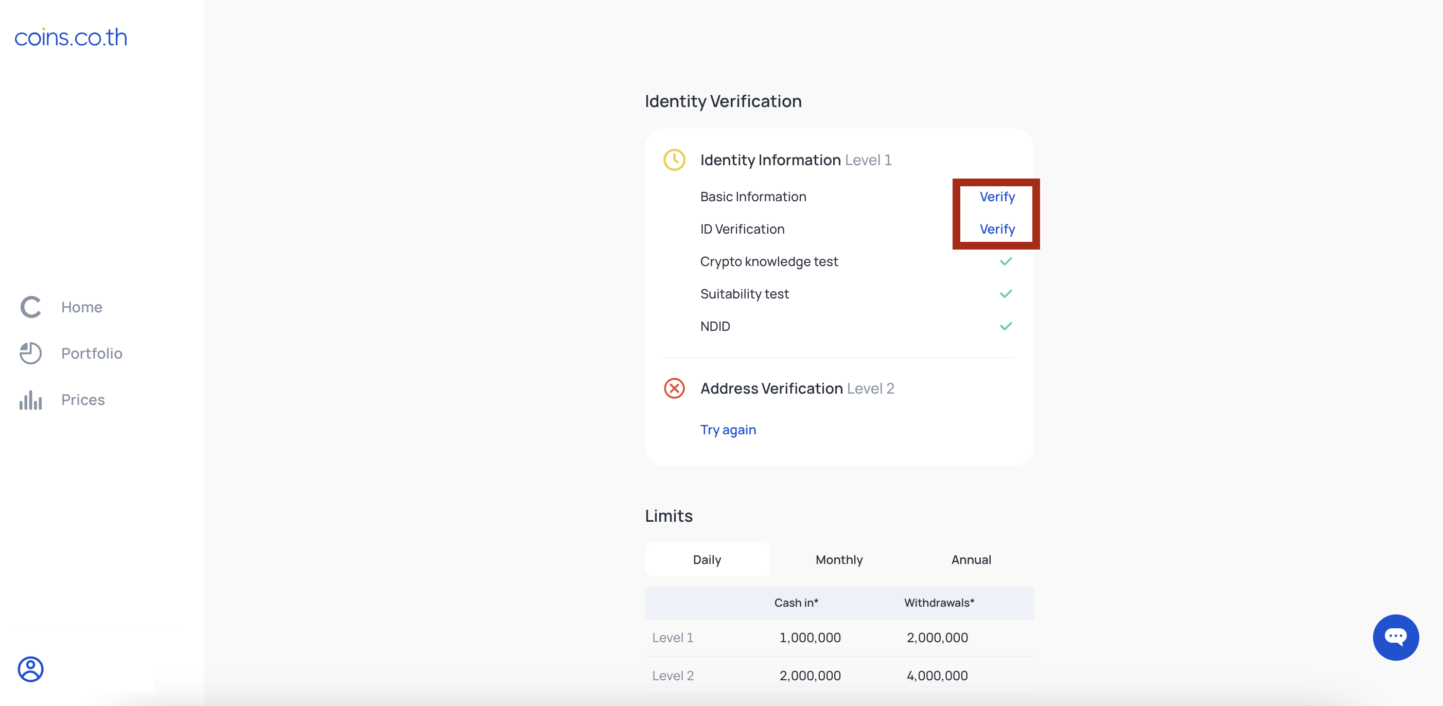The height and width of the screenshot is (706, 1443).
Task: Click the Level 1 row label in Limits
Action: pyautogui.click(x=673, y=638)
